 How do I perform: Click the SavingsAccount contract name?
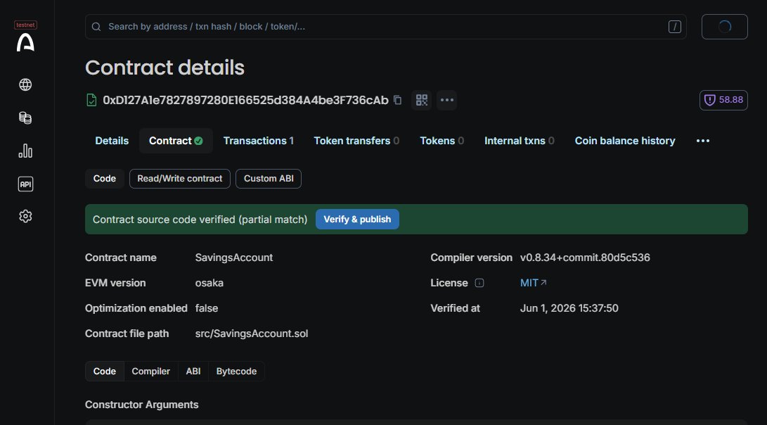(234, 258)
